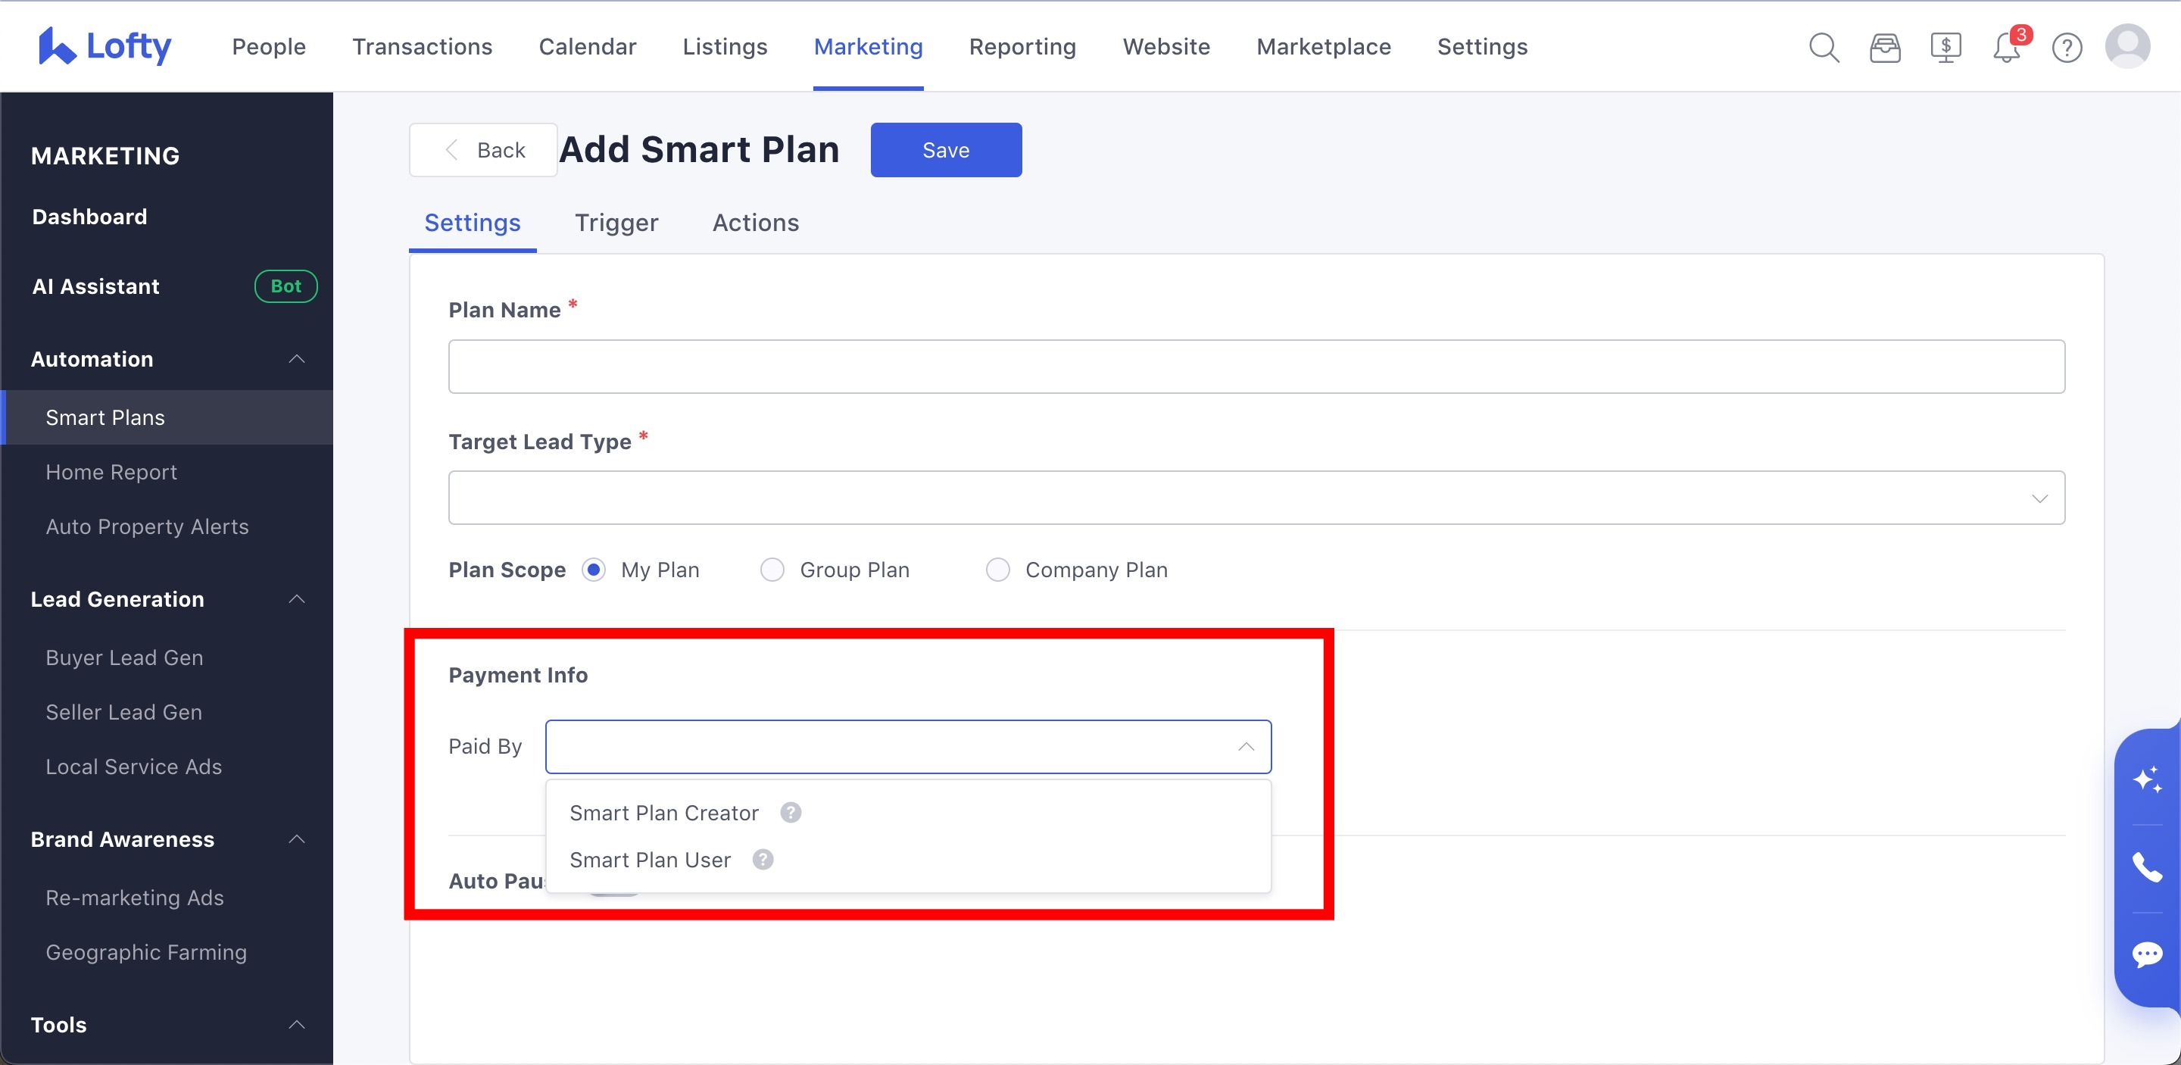The height and width of the screenshot is (1065, 2181).
Task: Open the search magnifier icon
Action: coord(1824,48)
